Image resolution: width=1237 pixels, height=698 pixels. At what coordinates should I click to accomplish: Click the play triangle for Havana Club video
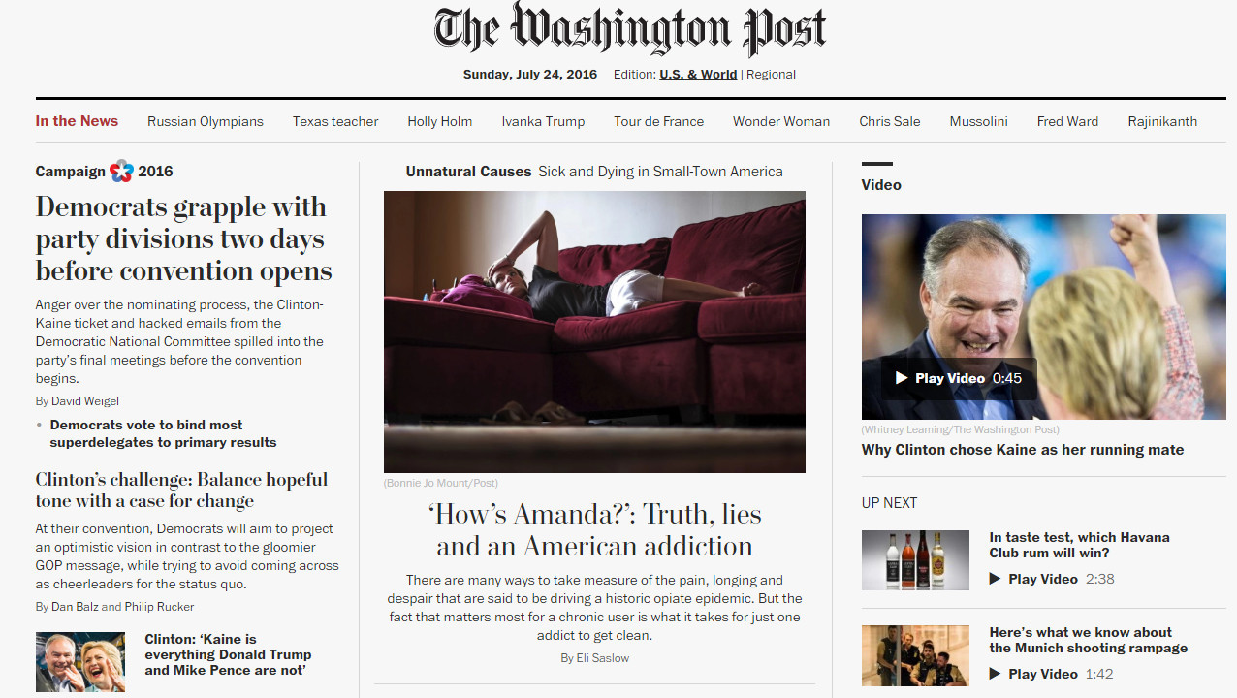995,579
